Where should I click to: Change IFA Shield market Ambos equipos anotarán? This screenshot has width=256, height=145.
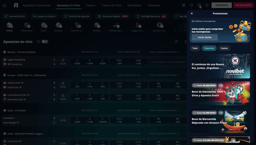pos(164,110)
